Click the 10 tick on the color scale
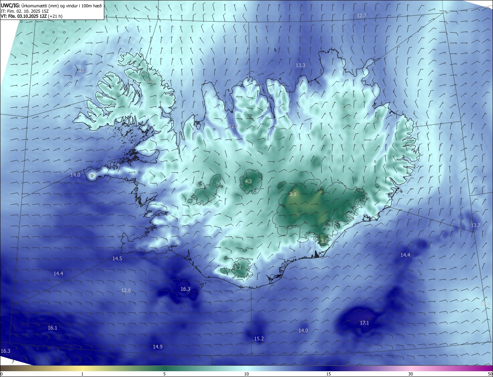 click(246, 374)
